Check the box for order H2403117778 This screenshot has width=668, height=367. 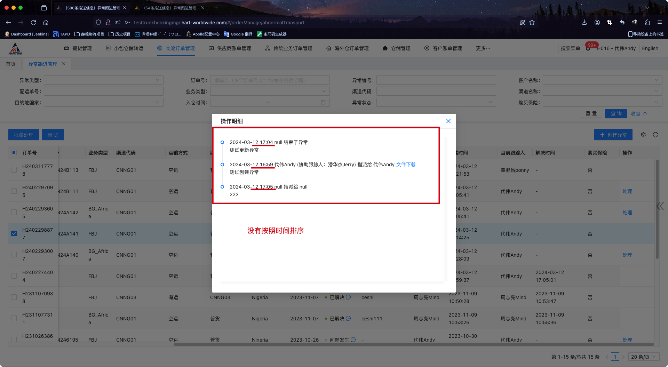[x=14, y=170]
